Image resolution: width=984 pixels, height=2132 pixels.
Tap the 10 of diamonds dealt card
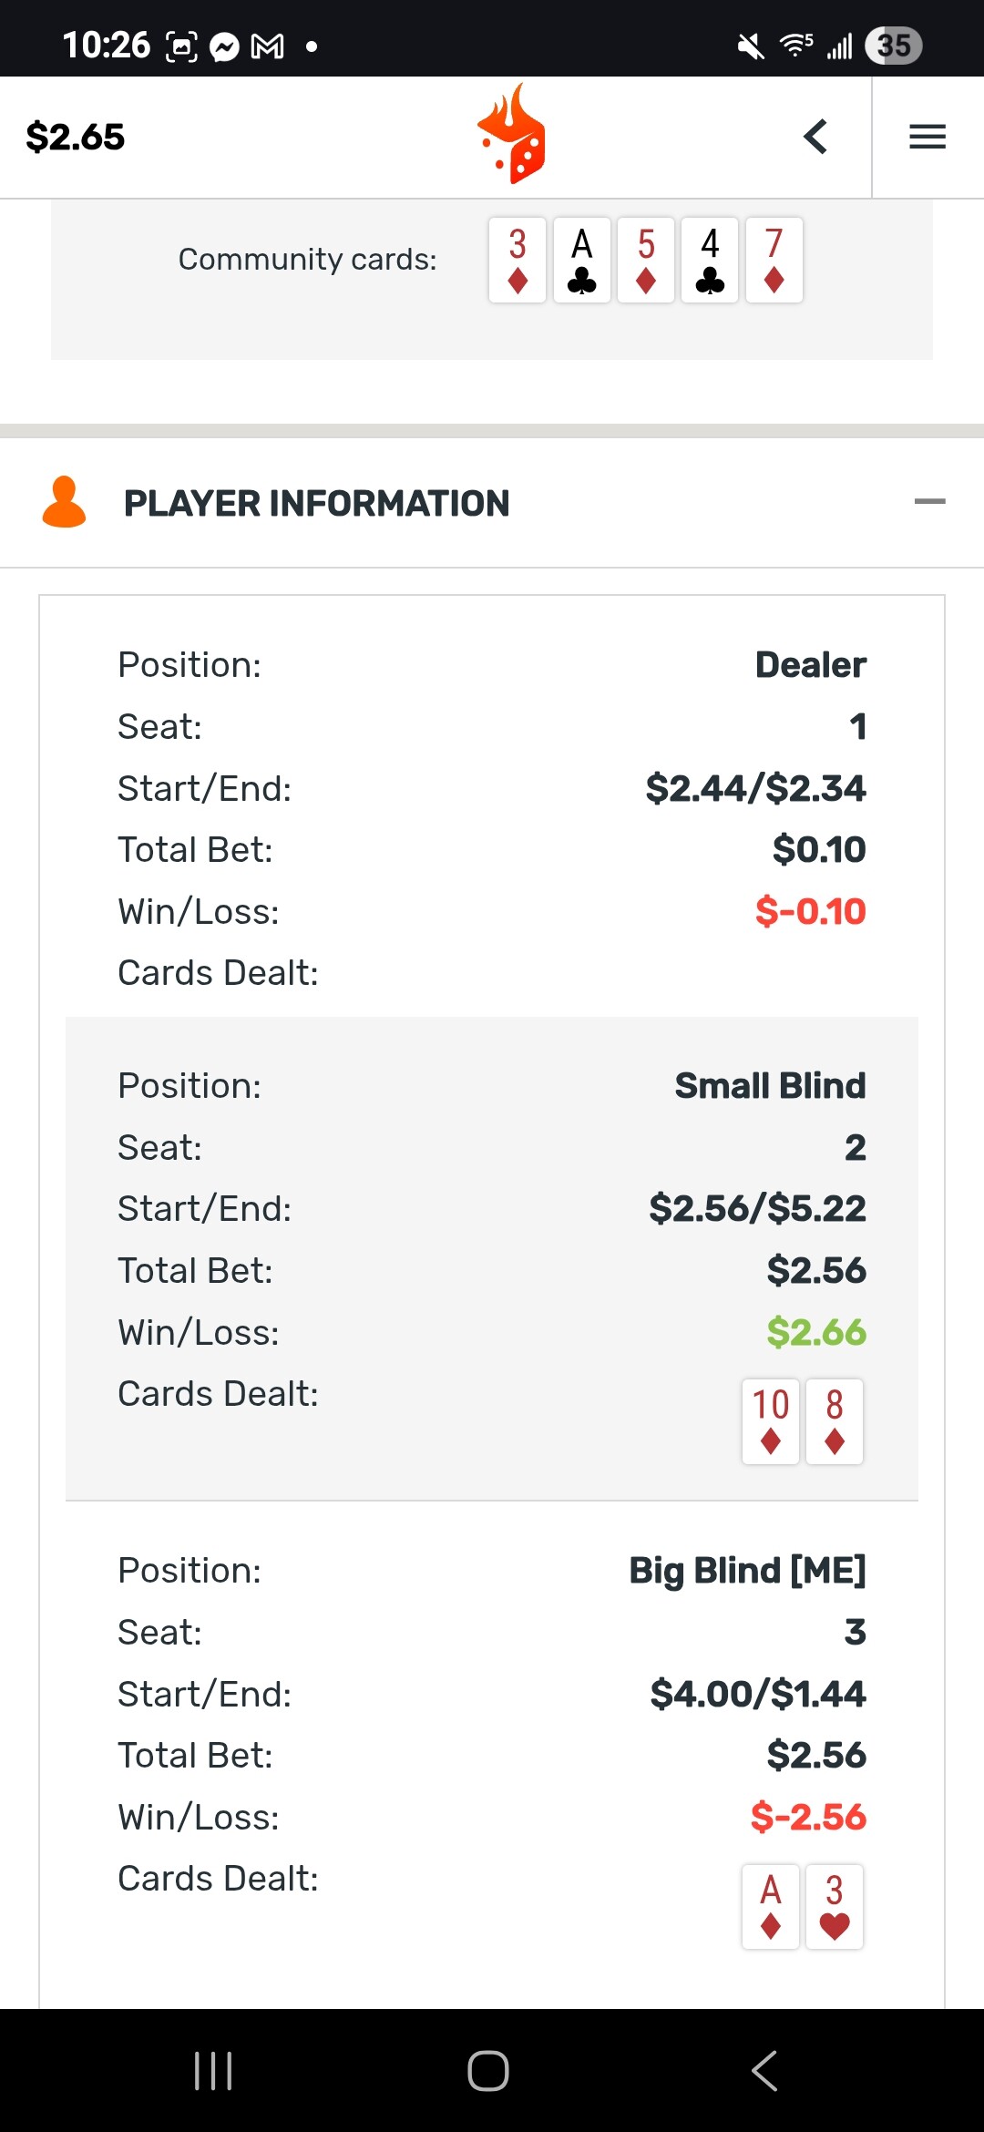pos(771,1421)
